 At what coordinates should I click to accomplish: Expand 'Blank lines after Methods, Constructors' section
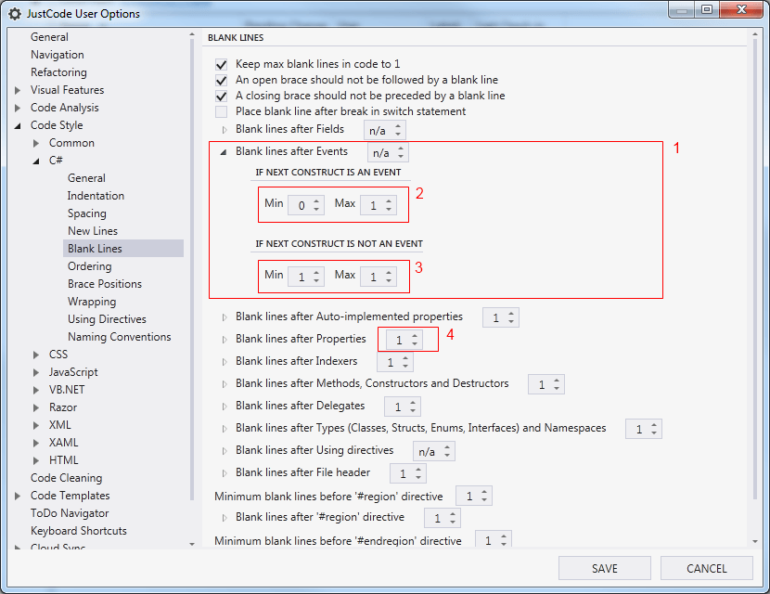[x=225, y=384]
